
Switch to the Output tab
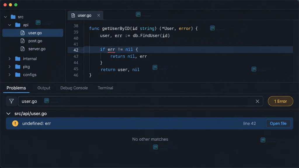(44, 88)
